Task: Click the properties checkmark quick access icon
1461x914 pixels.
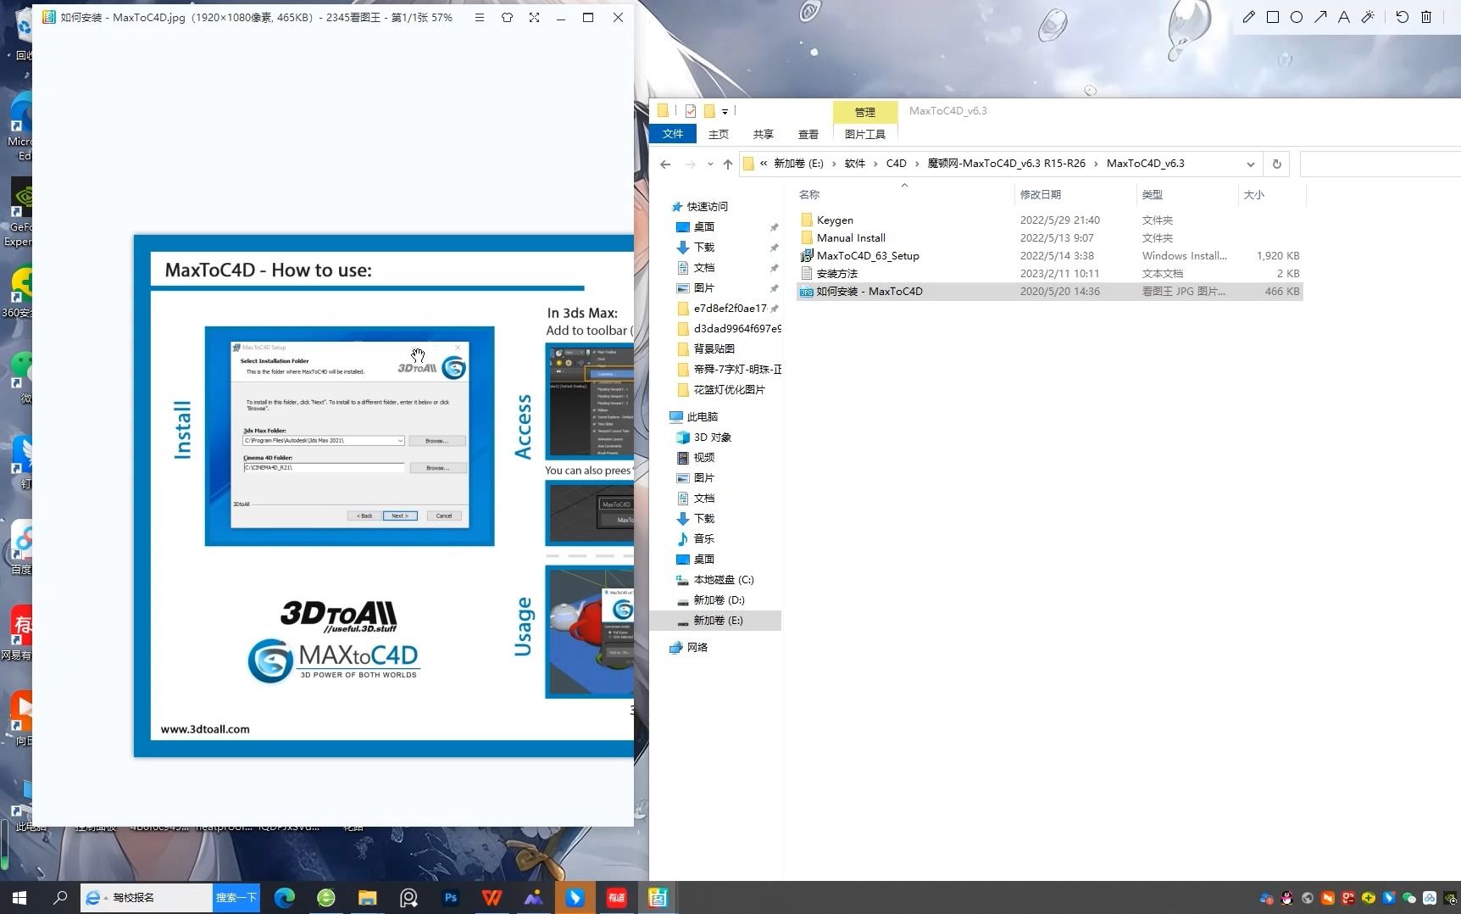Action: click(691, 111)
